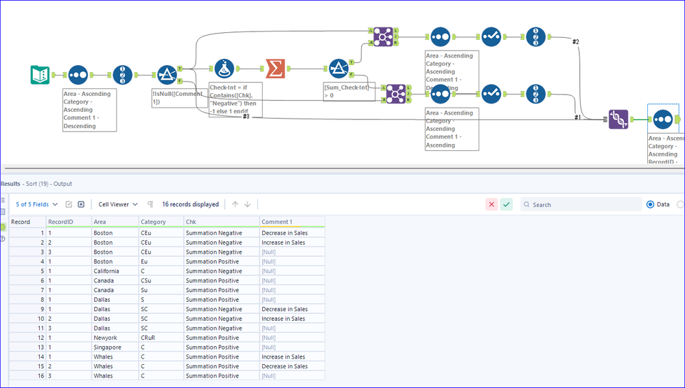Click the #3 connection label on the canvas
This screenshot has height=388, width=685.
tap(246, 116)
